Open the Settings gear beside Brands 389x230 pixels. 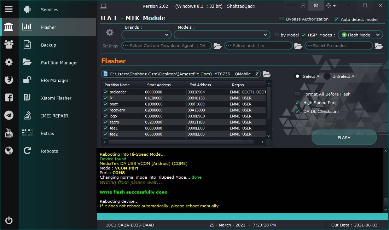[110, 33]
